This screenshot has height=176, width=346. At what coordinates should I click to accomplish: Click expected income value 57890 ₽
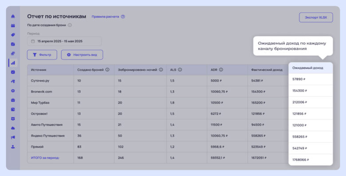[x=299, y=79]
